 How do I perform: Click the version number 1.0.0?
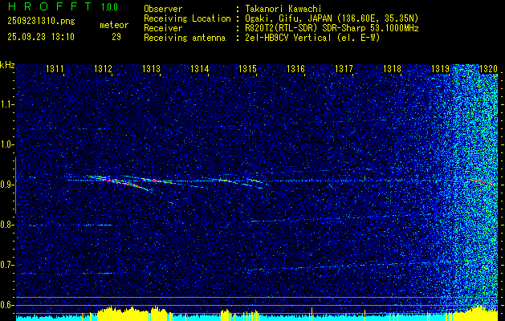coord(109,7)
